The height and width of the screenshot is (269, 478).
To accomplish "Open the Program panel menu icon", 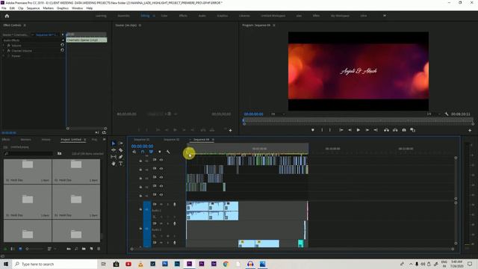I will (x=274, y=25).
